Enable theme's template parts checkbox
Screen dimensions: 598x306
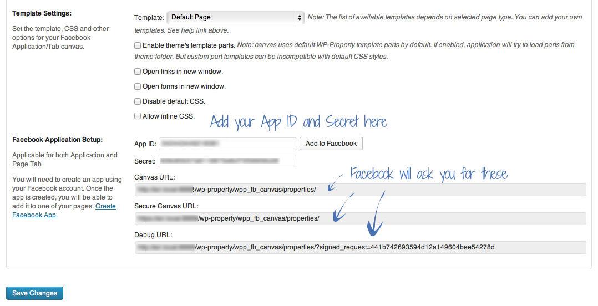click(138, 45)
